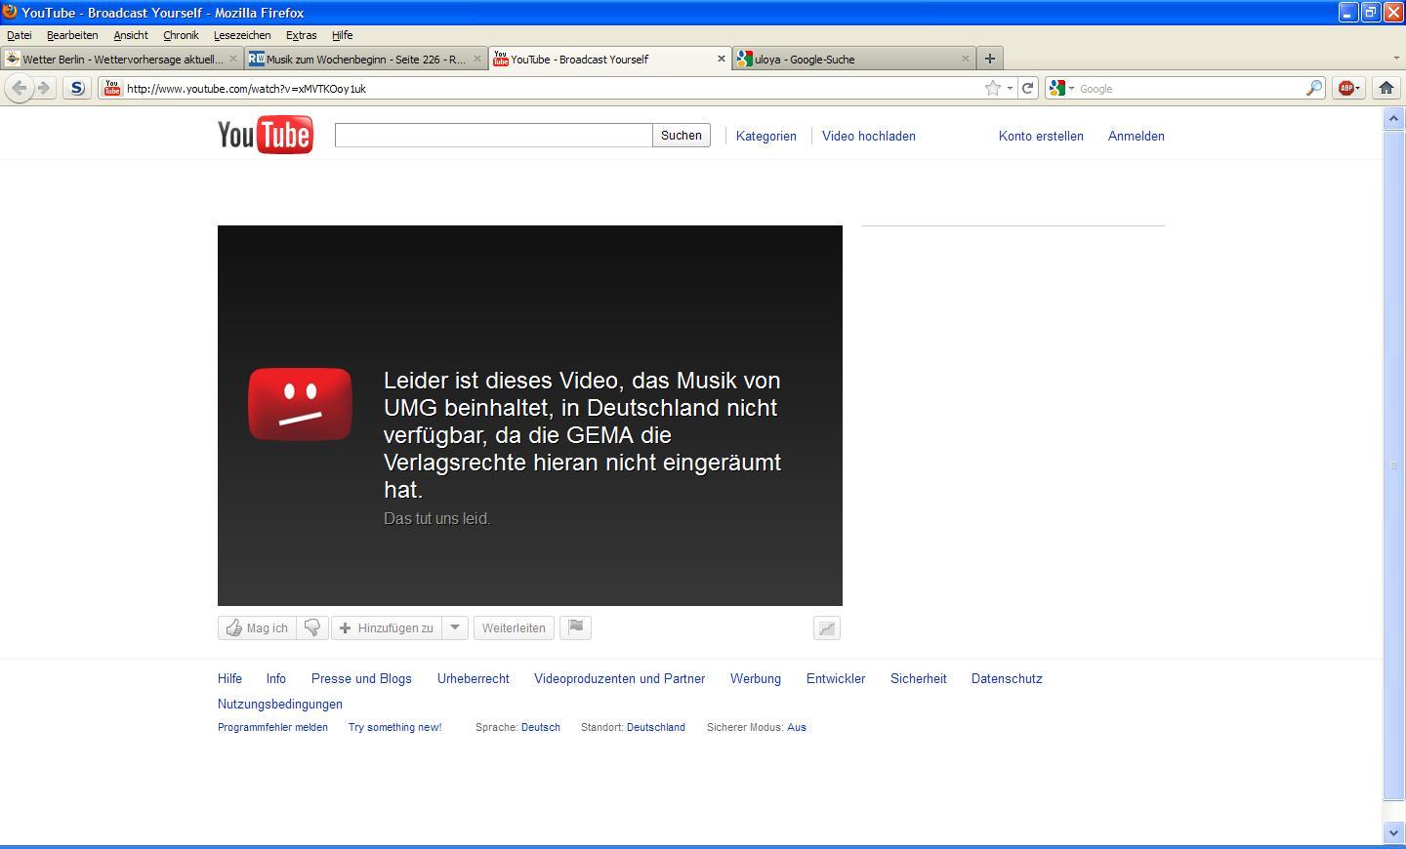Click the S toolbar icon beside navigation arrows
This screenshot has width=1406, height=849.
coord(77,88)
